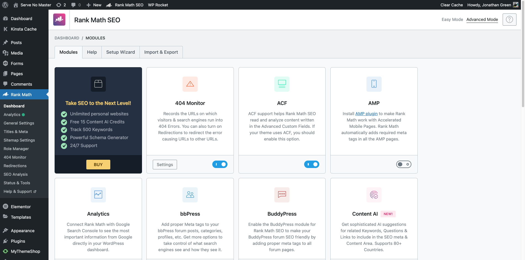The width and height of the screenshot is (525, 260).
Task: Open Rank Math SEO admin bar menu
Action: coord(125,5)
